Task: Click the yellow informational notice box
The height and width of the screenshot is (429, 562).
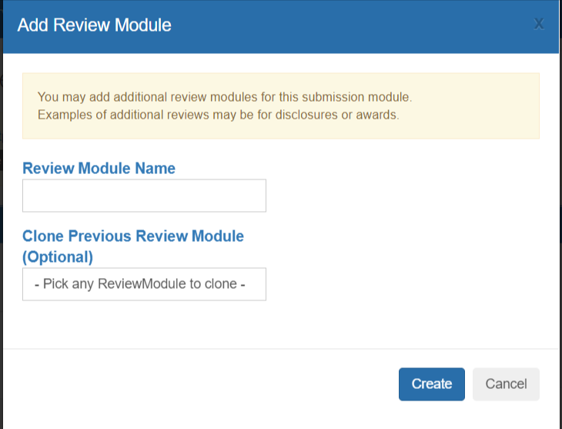Action: tap(281, 106)
